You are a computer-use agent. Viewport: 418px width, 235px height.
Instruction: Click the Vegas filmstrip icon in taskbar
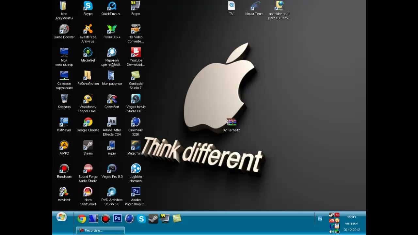point(93,218)
